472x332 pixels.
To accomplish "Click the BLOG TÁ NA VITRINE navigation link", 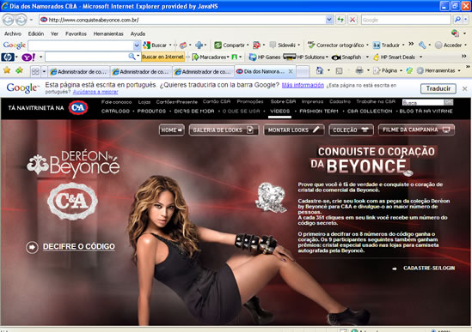I will pos(426,112).
